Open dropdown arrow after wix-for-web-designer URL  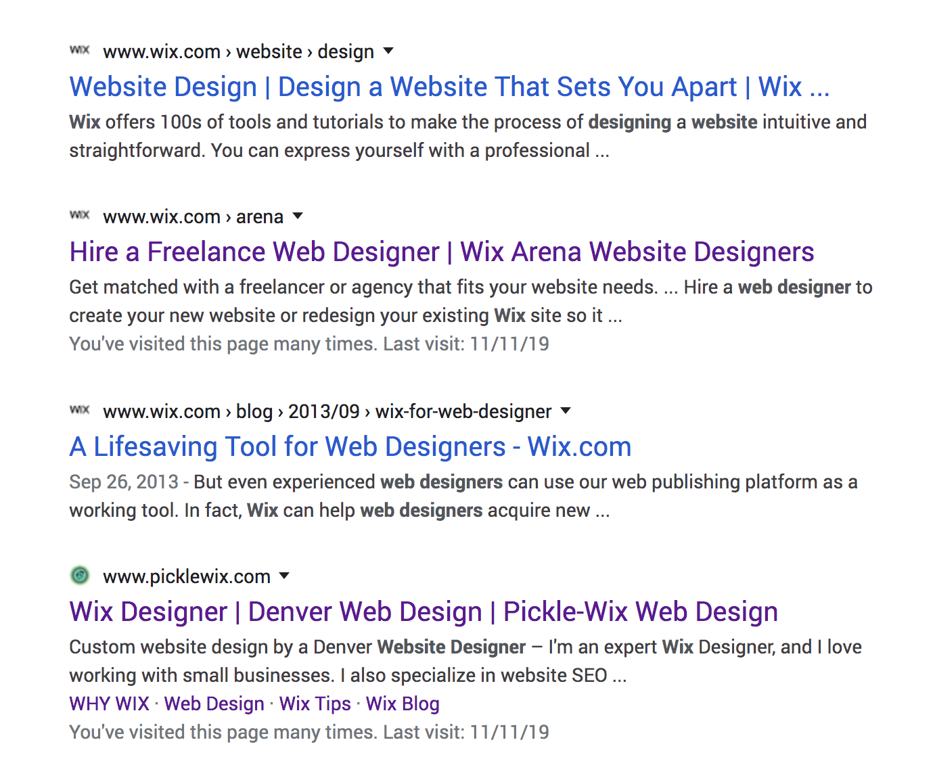(x=566, y=411)
